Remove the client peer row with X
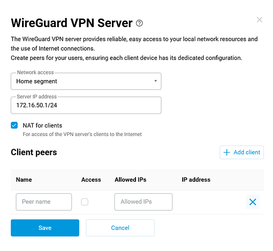This screenshot has width=273, height=251. pyautogui.click(x=252, y=202)
